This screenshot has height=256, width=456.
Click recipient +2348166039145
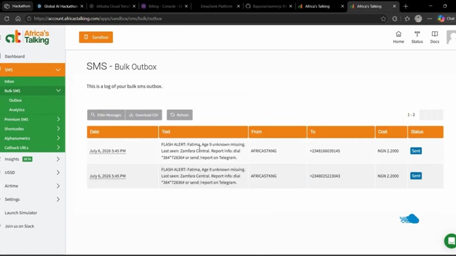pos(325,151)
